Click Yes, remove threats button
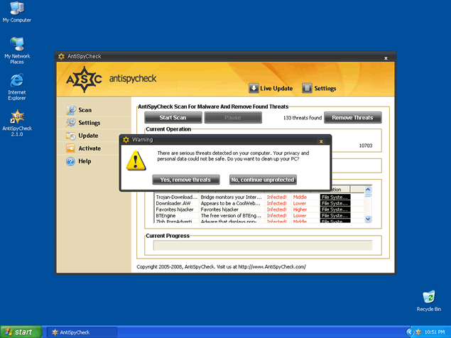The height and width of the screenshot is (338, 451). coord(185,180)
